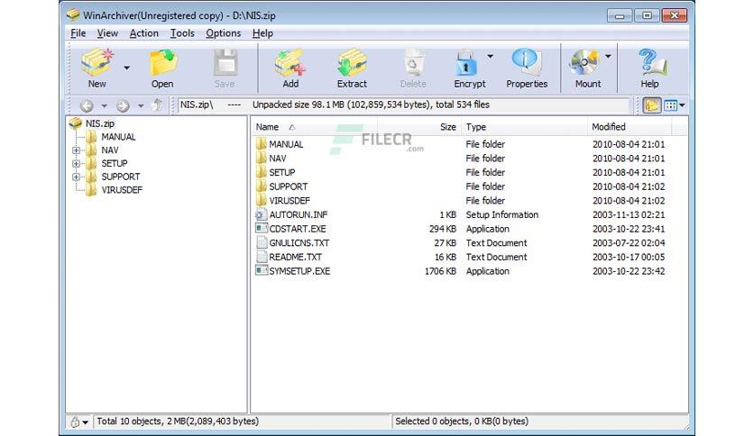754x436 pixels.
Task: Open the View menu
Action: coord(107,33)
